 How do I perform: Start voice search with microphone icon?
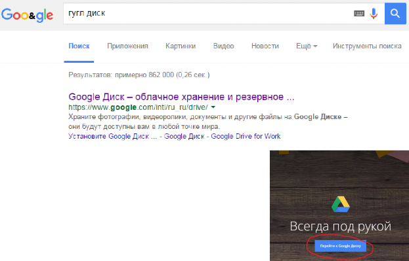[374, 13]
